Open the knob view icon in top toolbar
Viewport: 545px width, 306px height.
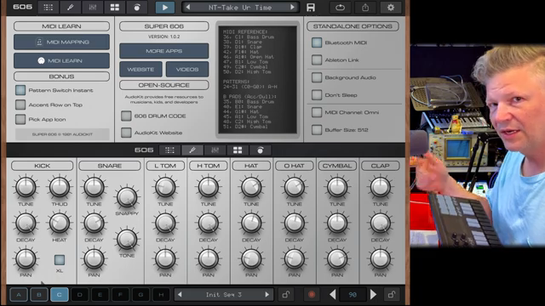(137, 8)
